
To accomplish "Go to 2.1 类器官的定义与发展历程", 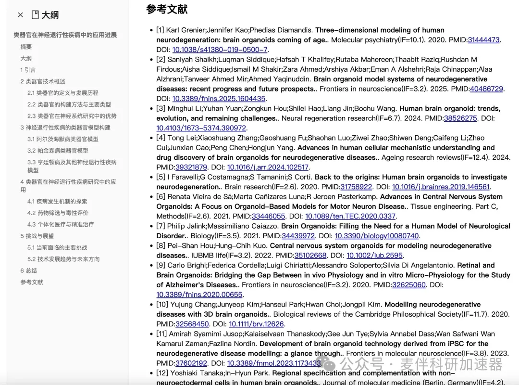I will (x=62, y=93).
